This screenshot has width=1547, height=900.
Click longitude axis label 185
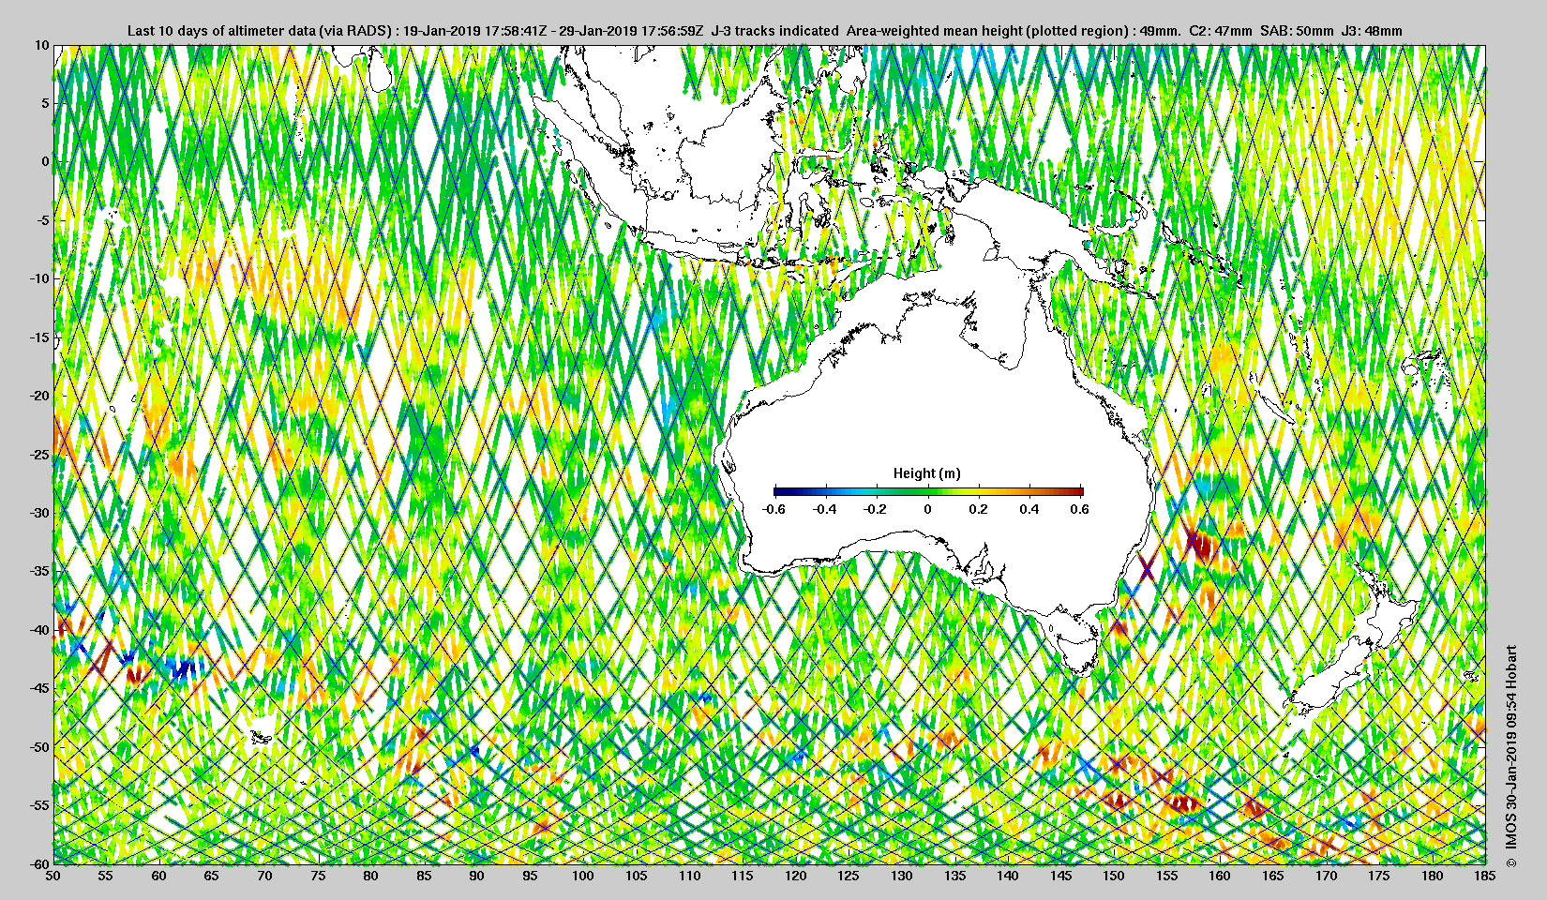[1485, 876]
